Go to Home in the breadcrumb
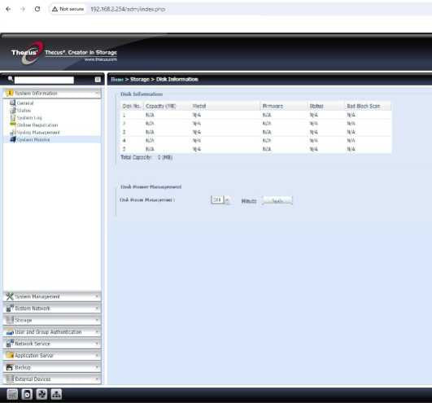The width and height of the screenshot is (432, 403). point(117,80)
